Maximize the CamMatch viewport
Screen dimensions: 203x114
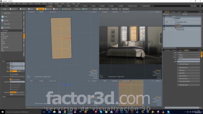coord(156,12)
